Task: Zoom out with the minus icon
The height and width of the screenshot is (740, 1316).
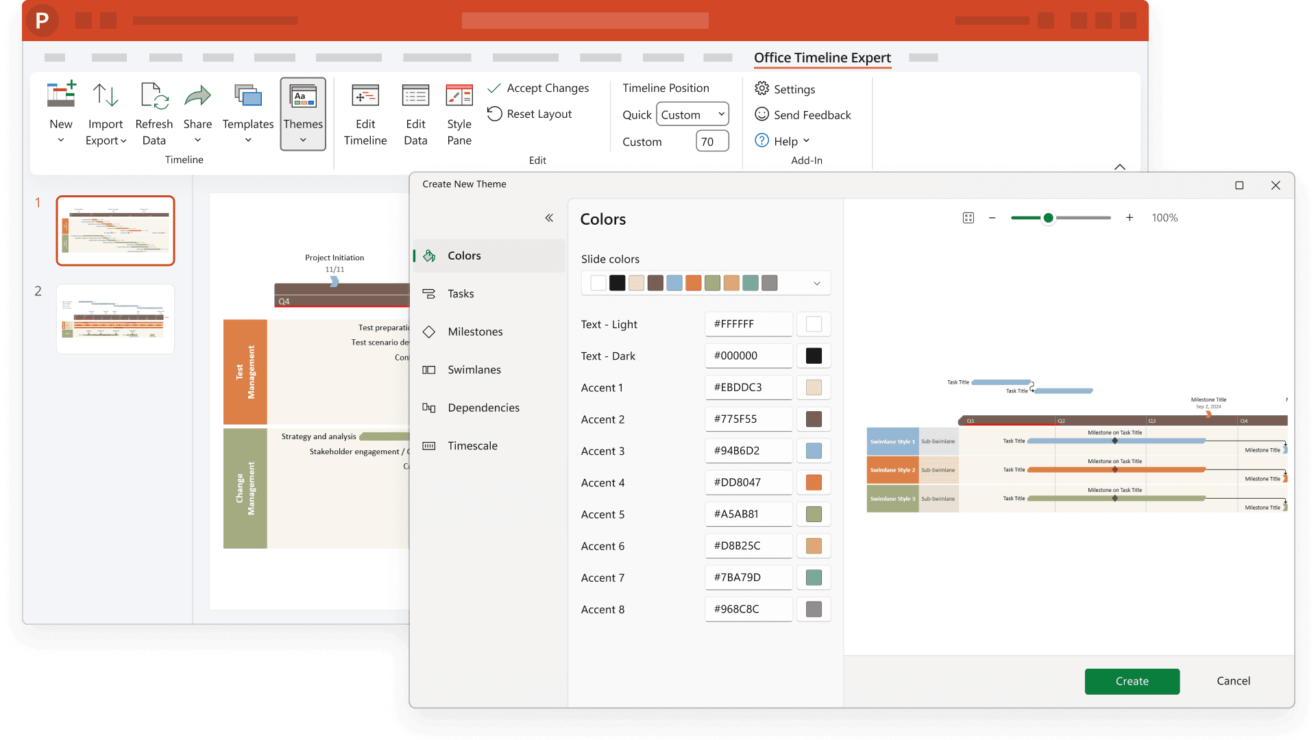Action: click(992, 218)
